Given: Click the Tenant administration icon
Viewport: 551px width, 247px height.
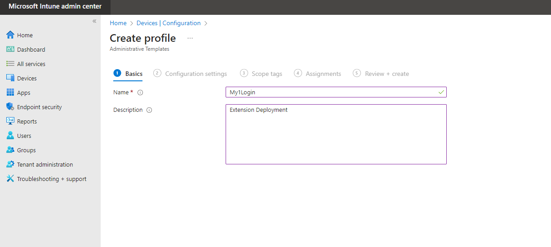Looking at the screenshot, I should tap(10, 164).
